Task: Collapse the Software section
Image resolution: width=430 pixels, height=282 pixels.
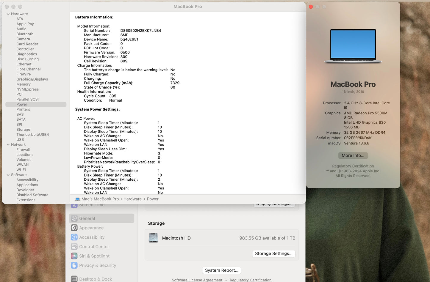Action: point(8,175)
